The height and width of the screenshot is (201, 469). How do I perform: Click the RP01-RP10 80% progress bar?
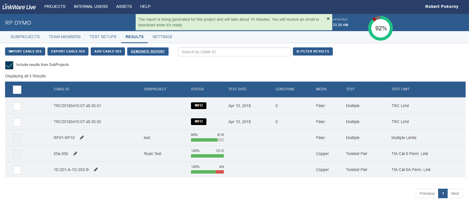point(207,140)
